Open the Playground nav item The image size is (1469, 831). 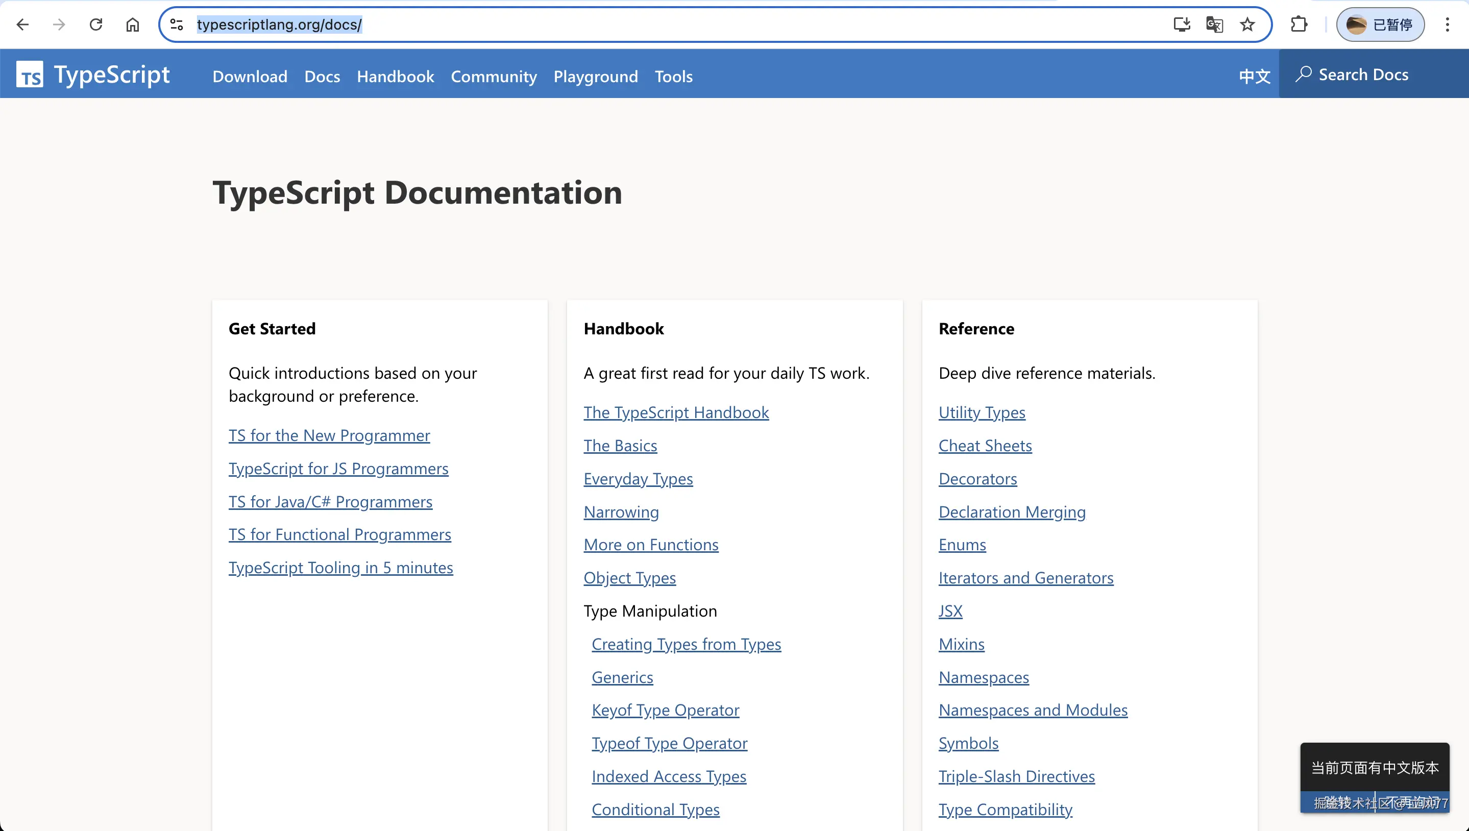coord(595,77)
